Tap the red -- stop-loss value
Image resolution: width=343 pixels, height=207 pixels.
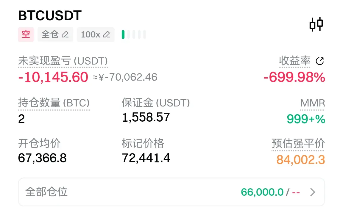296,192
